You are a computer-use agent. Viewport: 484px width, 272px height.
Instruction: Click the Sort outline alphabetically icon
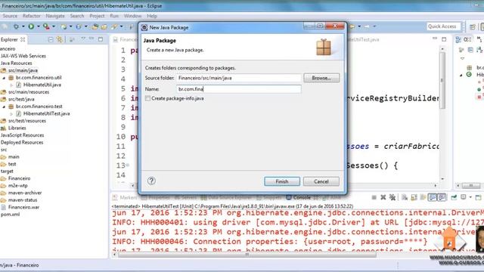coord(479,49)
